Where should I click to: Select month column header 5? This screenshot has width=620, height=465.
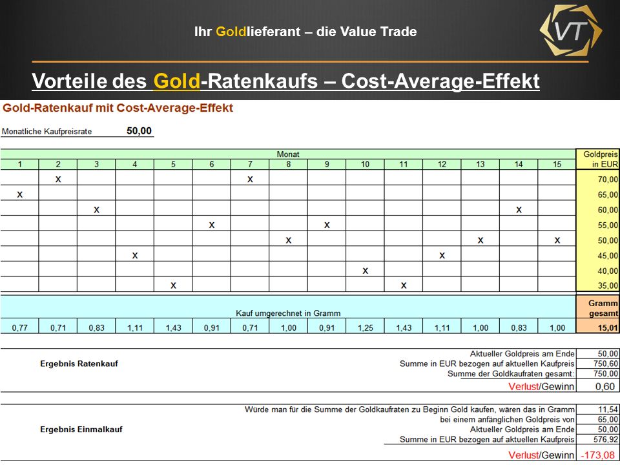[x=173, y=164]
